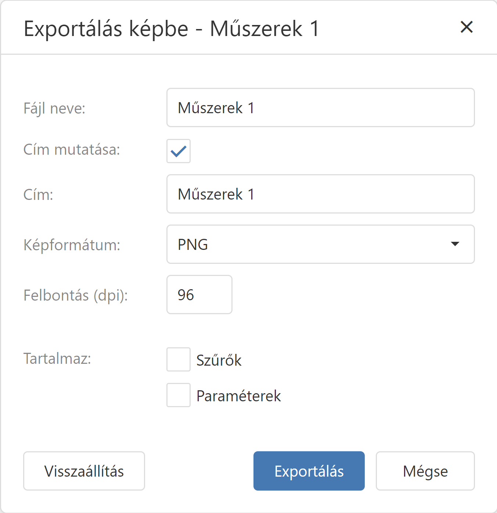Click the Paraméterek label text
The image size is (497, 513).
[238, 396]
